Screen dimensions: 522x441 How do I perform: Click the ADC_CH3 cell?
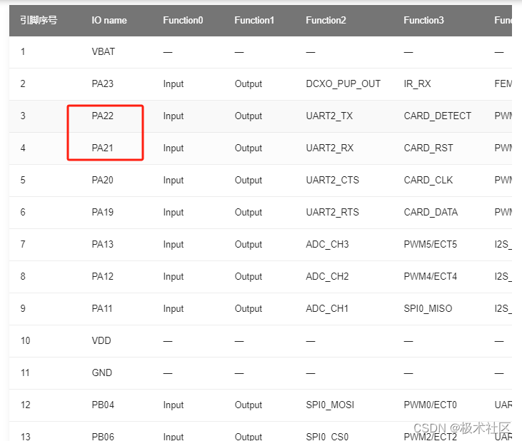coord(327,244)
